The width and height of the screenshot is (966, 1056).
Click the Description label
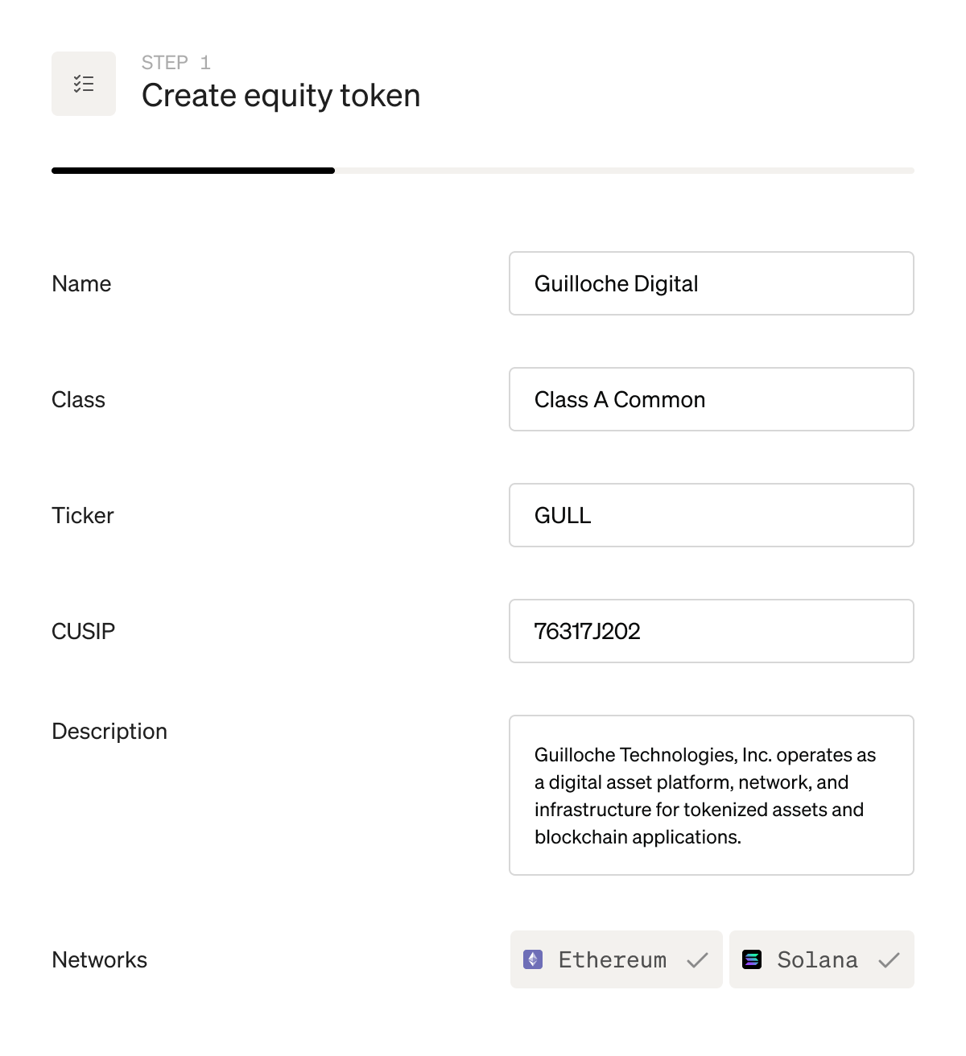tap(109, 731)
